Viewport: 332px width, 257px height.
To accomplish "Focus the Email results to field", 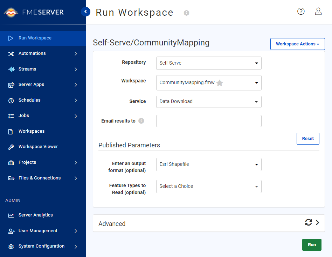I will coord(209,121).
